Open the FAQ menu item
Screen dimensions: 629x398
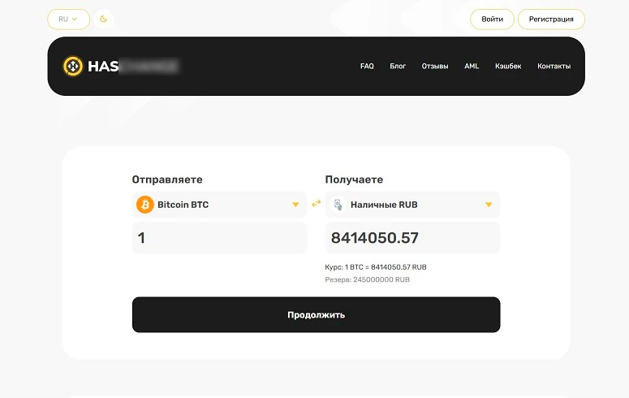click(367, 67)
